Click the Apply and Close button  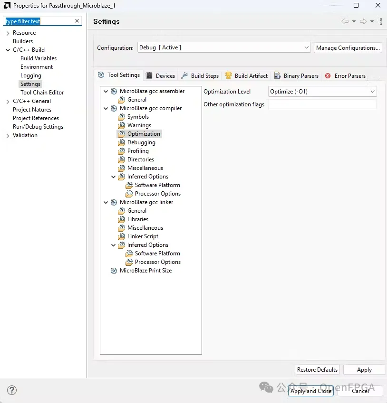tap(311, 391)
